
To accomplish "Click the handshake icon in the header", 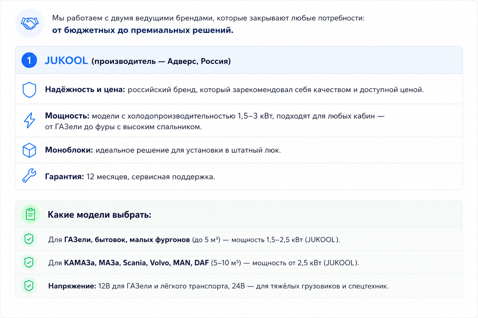I will [30, 23].
